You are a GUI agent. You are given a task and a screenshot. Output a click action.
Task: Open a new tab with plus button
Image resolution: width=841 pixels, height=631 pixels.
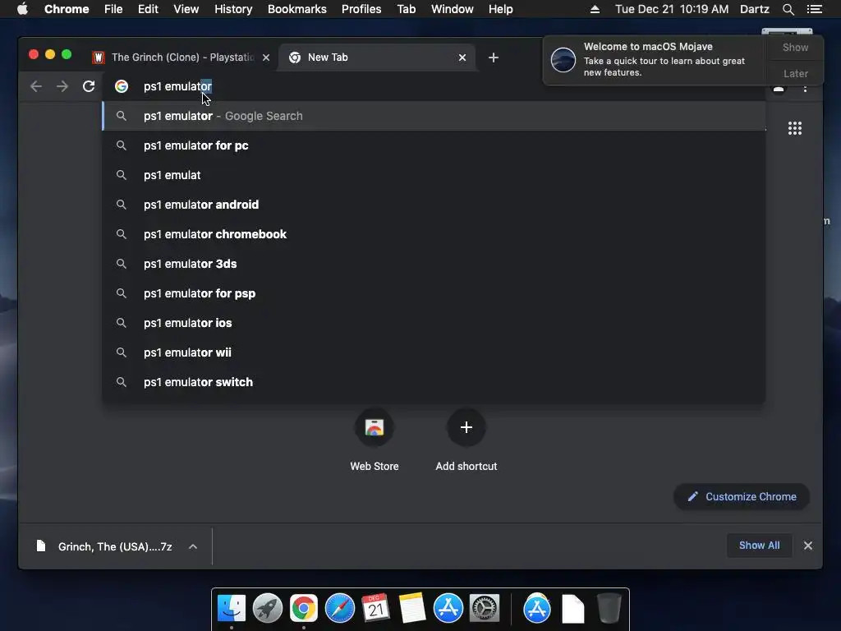[494, 58]
